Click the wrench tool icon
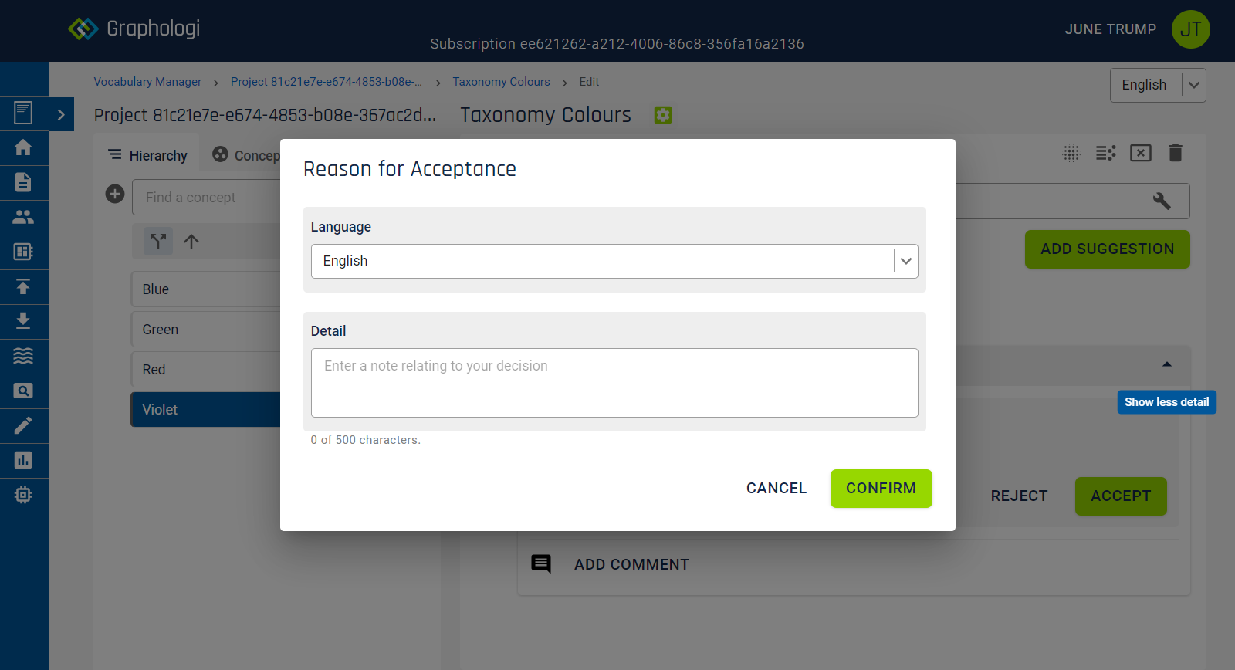 1162,201
